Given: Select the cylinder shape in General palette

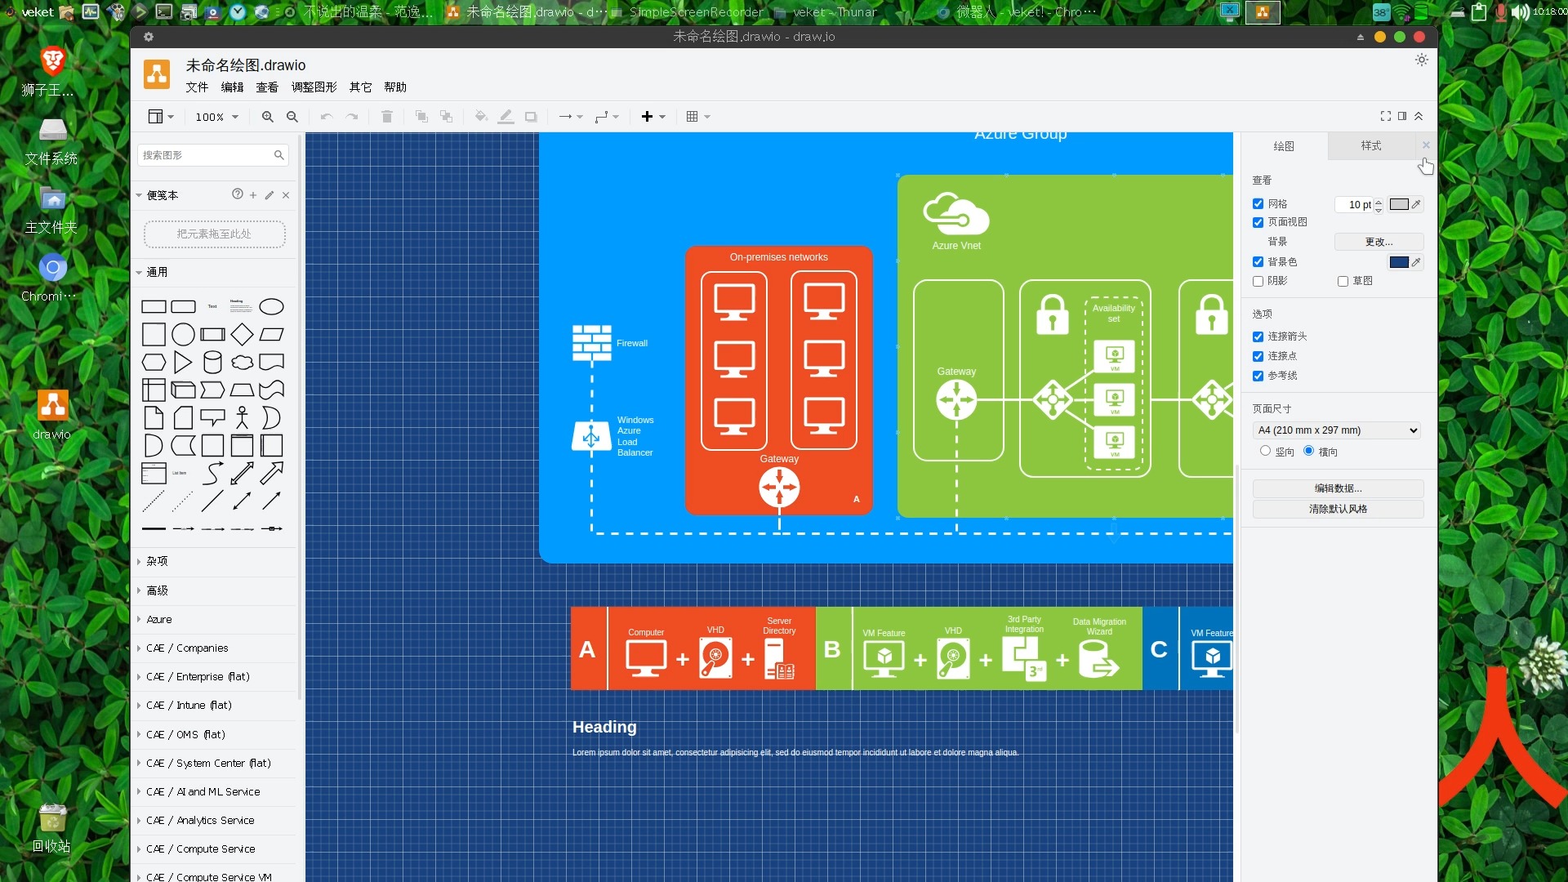Looking at the screenshot, I should 212,362.
